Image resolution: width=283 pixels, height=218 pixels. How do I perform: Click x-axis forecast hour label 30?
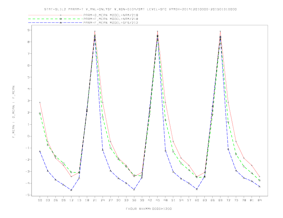coord(118,200)
